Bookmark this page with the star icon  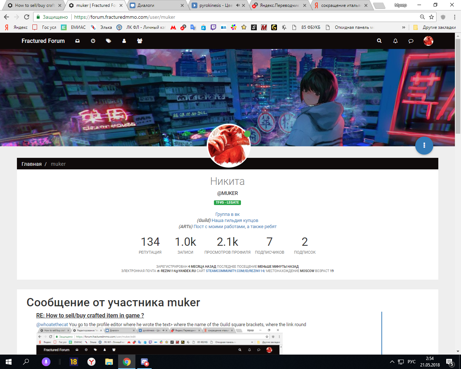point(431,17)
